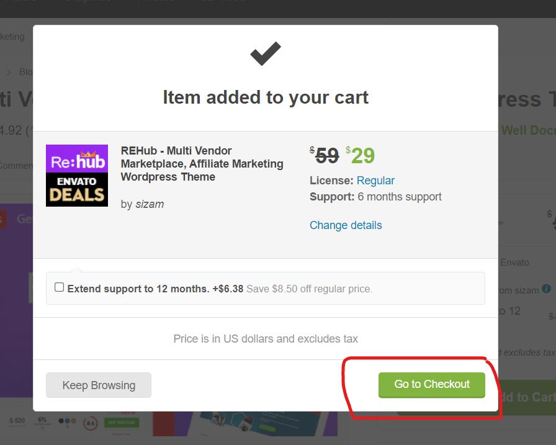Click the Re:hub logo on product thumbnail
Viewport: 556px width, 445px height.
click(77, 159)
